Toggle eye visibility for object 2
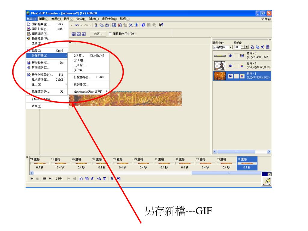This screenshot has height=231, width=308. click(230, 66)
